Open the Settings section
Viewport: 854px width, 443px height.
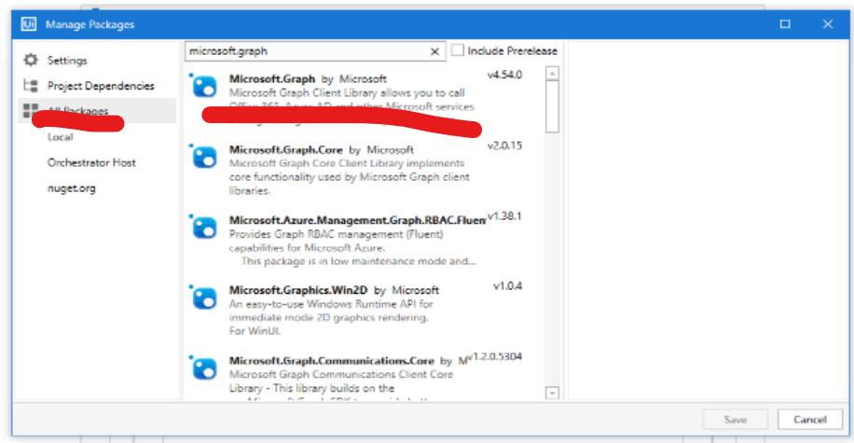point(67,61)
